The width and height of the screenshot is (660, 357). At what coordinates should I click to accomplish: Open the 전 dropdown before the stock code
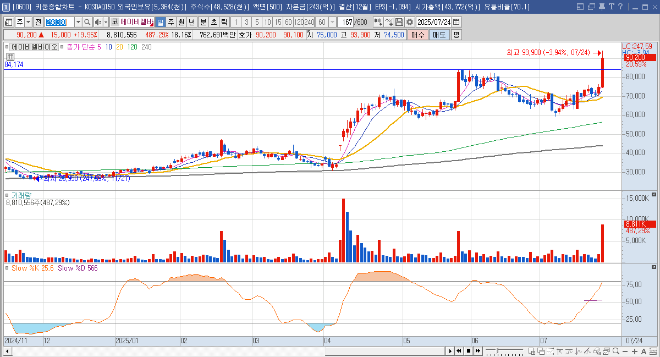(38, 22)
